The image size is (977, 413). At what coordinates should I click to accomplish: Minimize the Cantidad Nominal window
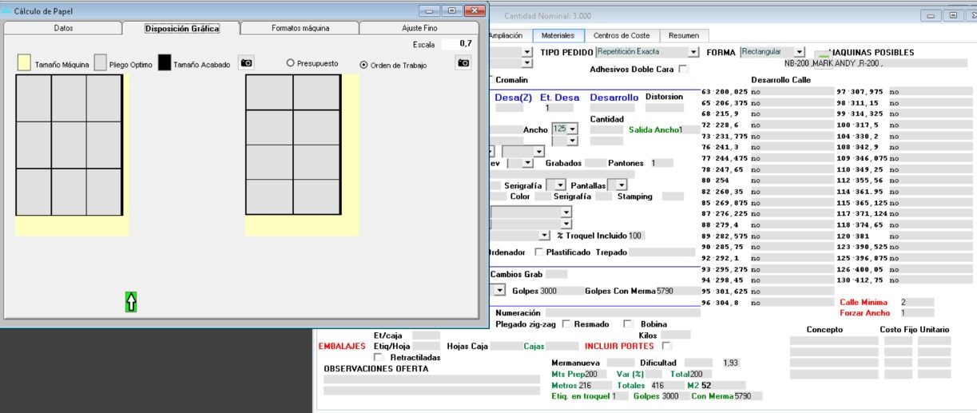[931, 16]
